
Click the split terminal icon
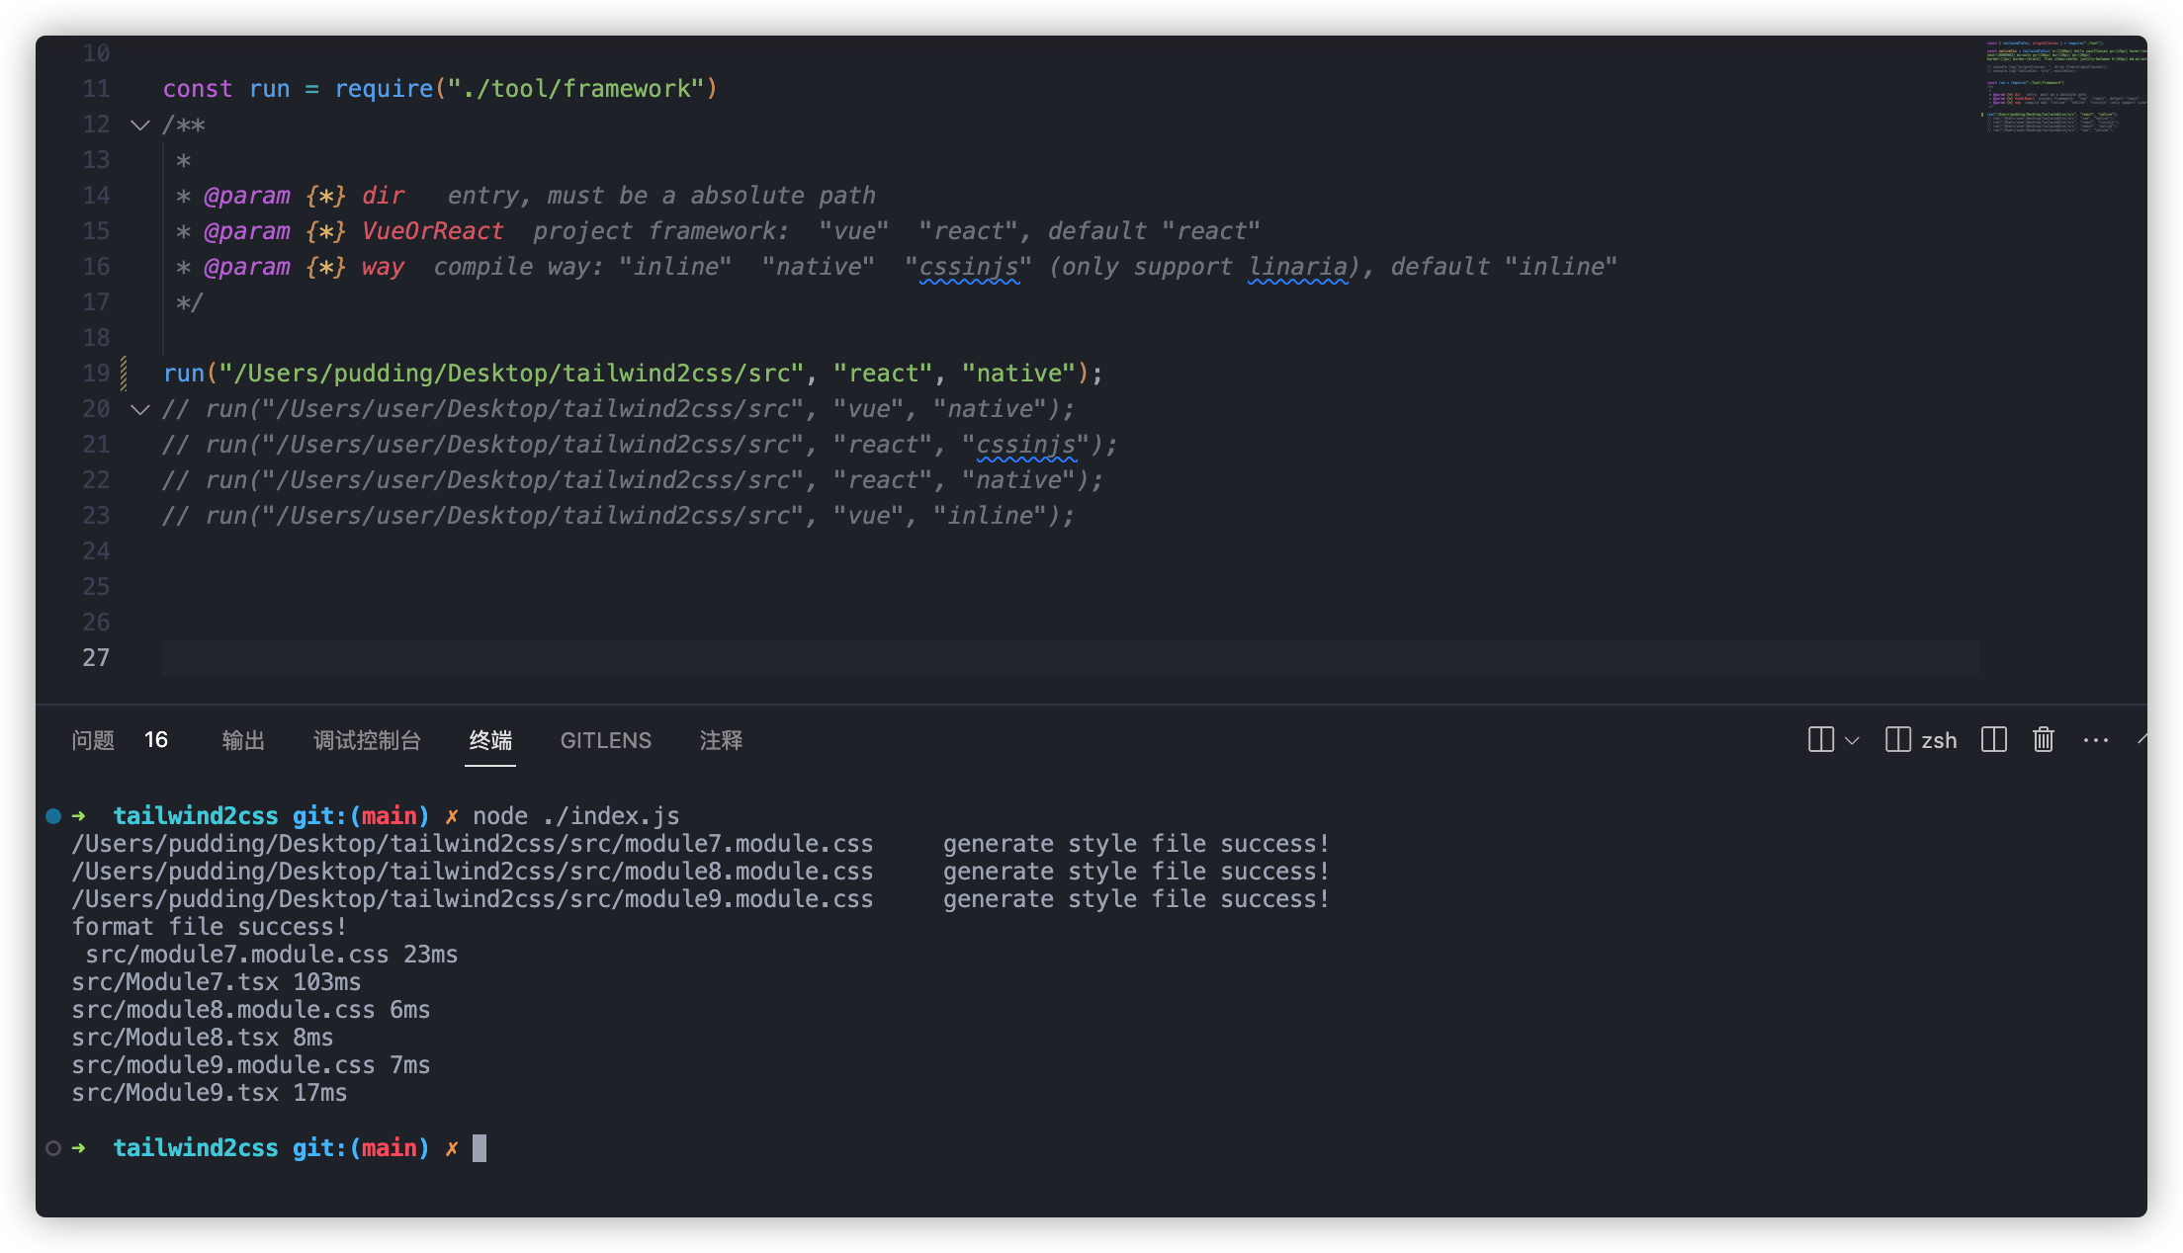tap(1994, 739)
